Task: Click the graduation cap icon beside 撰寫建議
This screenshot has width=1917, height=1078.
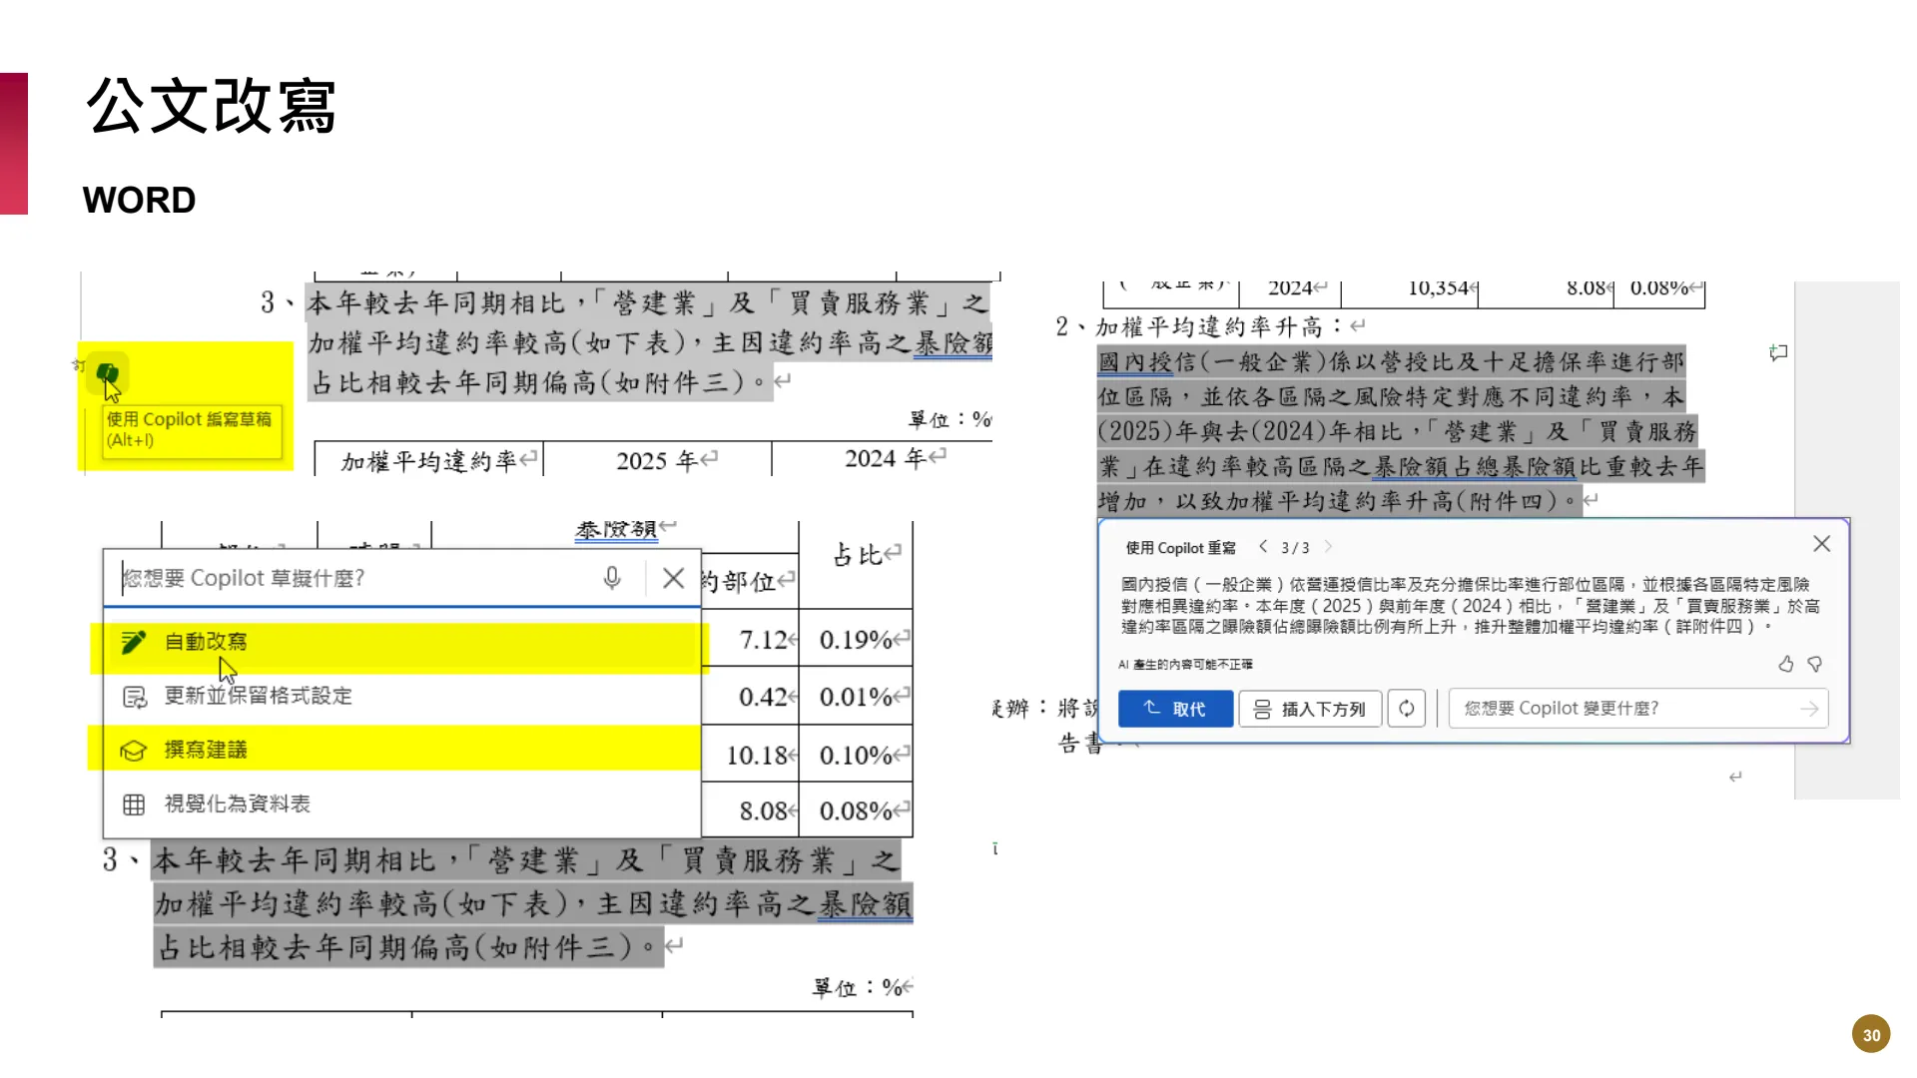Action: [134, 751]
